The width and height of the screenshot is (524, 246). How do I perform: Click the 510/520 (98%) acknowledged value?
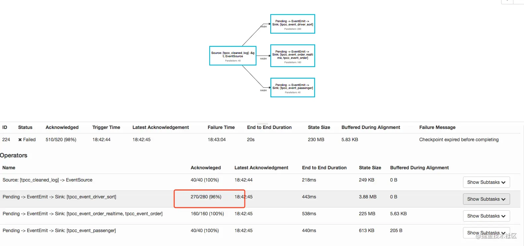(x=61, y=140)
